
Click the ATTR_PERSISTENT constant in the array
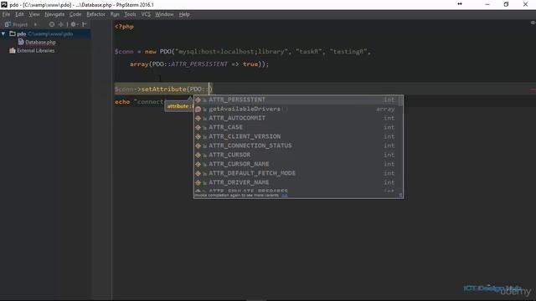click(199, 64)
